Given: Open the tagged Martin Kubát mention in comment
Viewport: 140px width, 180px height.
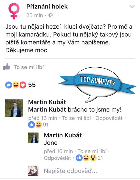Looking at the screenshot, I should 47,109.
